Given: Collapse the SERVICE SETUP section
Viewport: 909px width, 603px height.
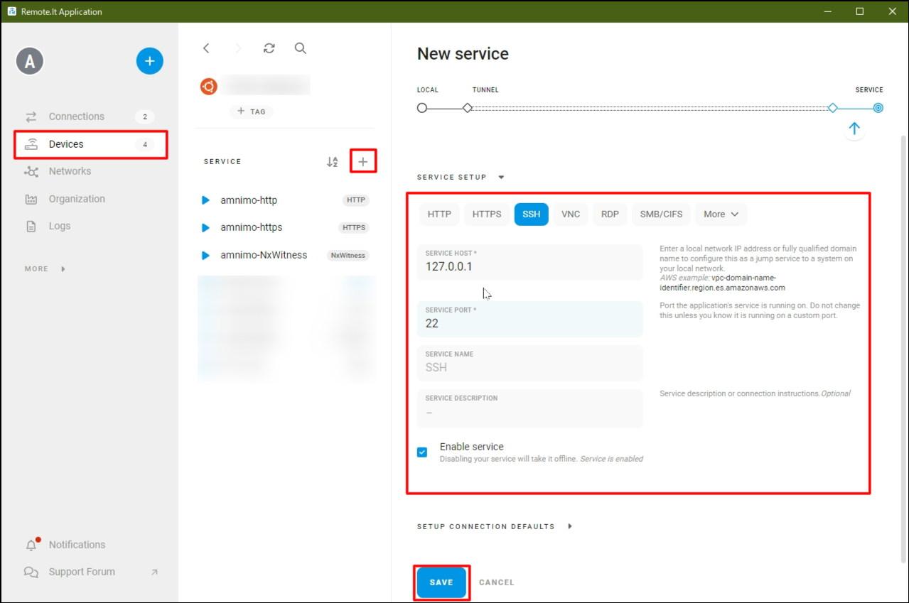Looking at the screenshot, I should pos(461,178).
